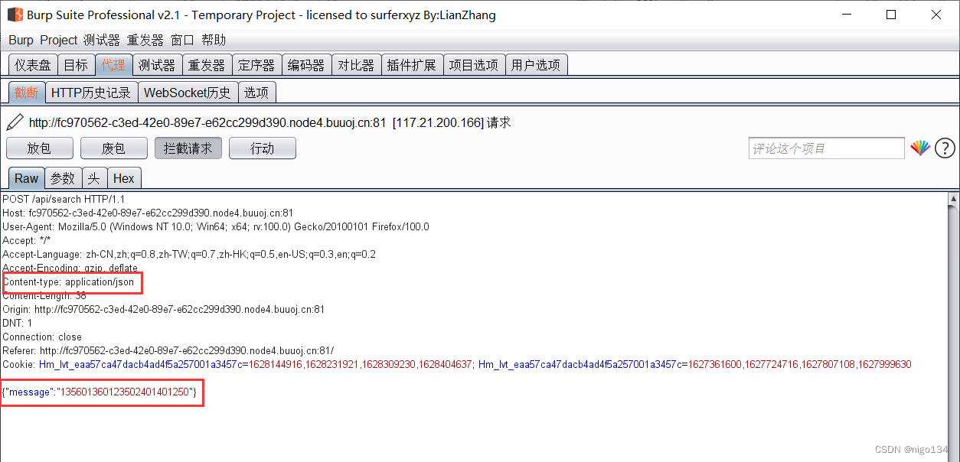
Task: Switch to the 测试器 main tab
Action: 157,65
